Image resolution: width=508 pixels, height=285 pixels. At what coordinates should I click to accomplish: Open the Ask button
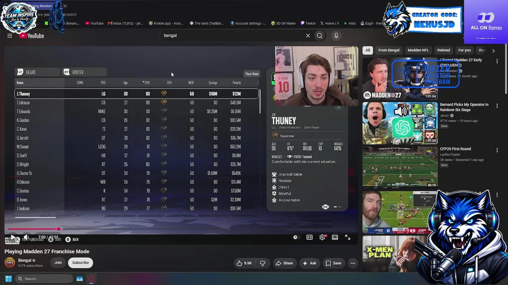point(310,263)
